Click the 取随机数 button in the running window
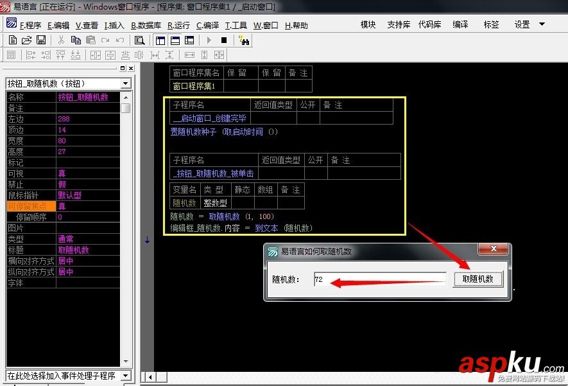 click(x=478, y=279)
